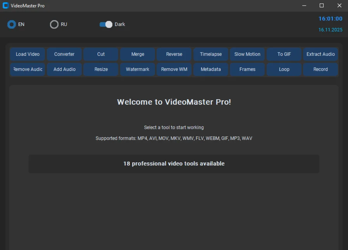Screen dimensions: 348x250
Task: Select the Cut tool
Action: tap(101, 54)
